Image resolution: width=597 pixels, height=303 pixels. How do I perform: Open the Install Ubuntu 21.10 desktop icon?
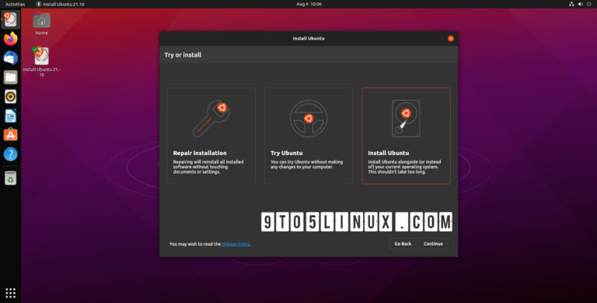tap(41, 61)
